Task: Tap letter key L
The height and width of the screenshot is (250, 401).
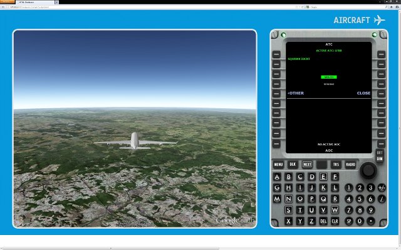Action: [x=335, y=188]
